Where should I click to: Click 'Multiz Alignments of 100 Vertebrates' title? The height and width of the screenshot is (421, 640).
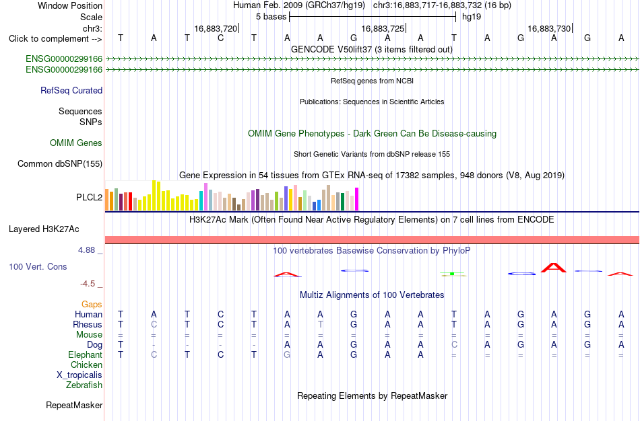coord(372,295)
